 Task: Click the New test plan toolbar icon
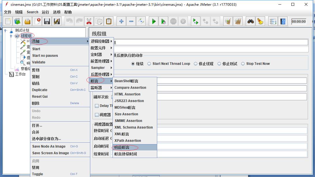click(x=8, y=21)
